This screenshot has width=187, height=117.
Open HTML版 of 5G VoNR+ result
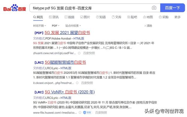[x=66, y=98]
